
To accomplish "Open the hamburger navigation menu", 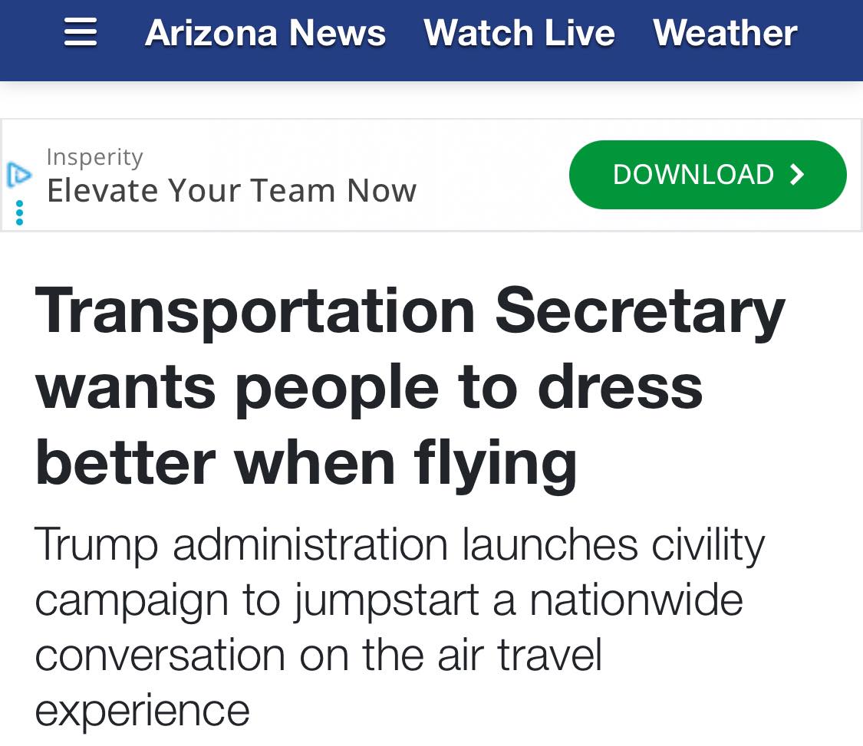I will 81,33.
